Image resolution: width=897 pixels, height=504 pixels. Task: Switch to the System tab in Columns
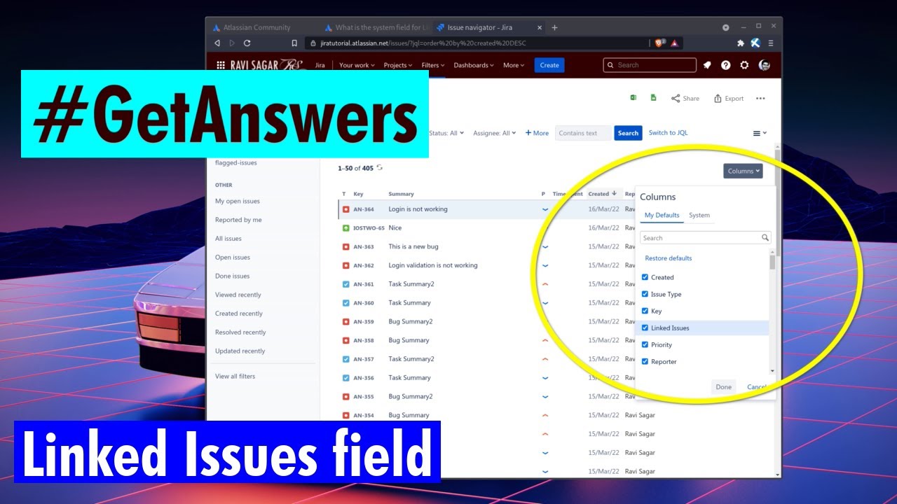699,215
